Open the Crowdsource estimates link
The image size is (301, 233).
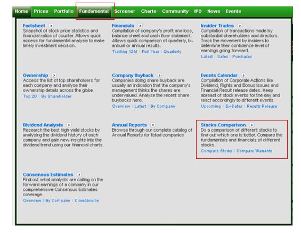pos(87,200)
